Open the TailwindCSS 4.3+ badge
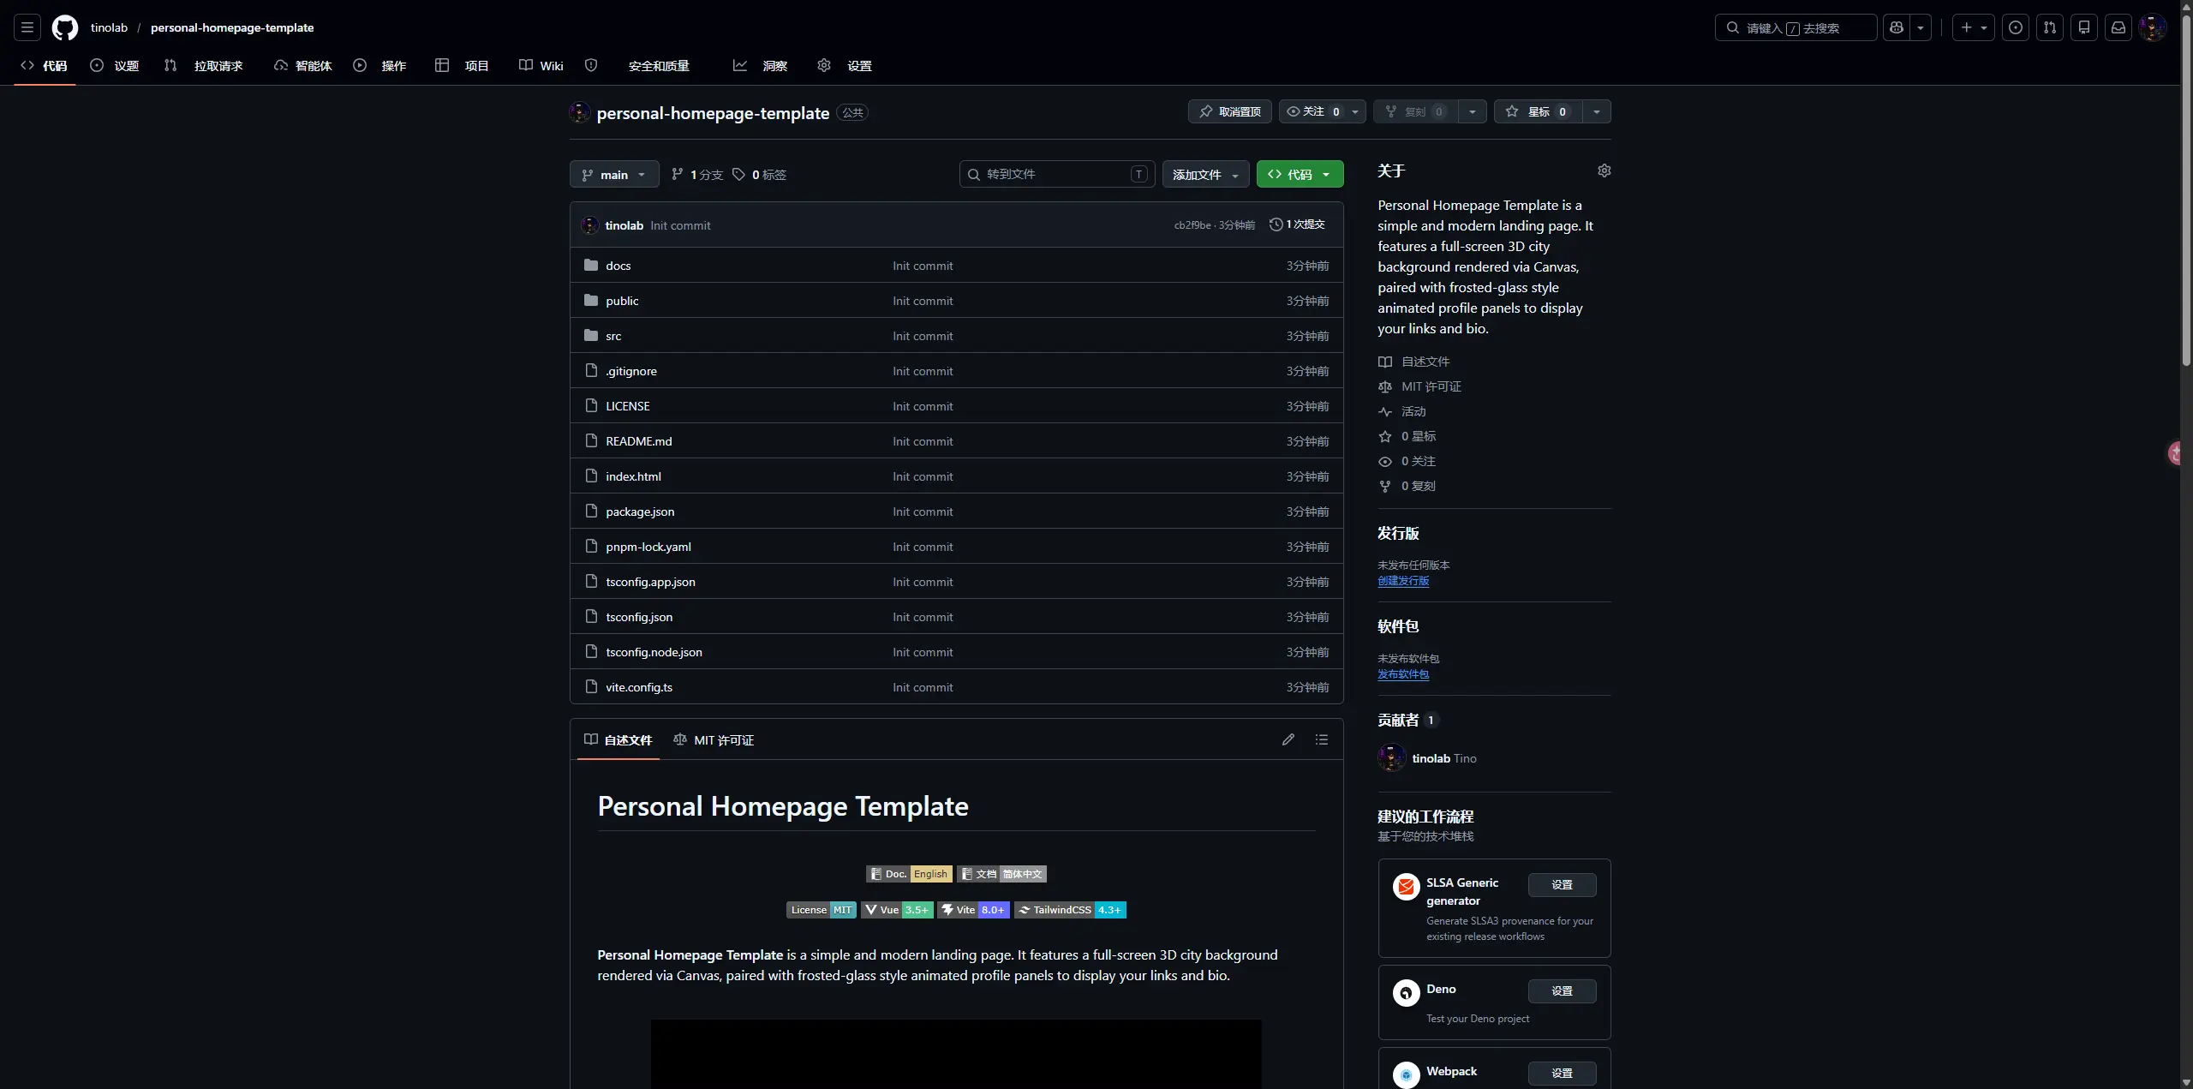 (1070, 910)
